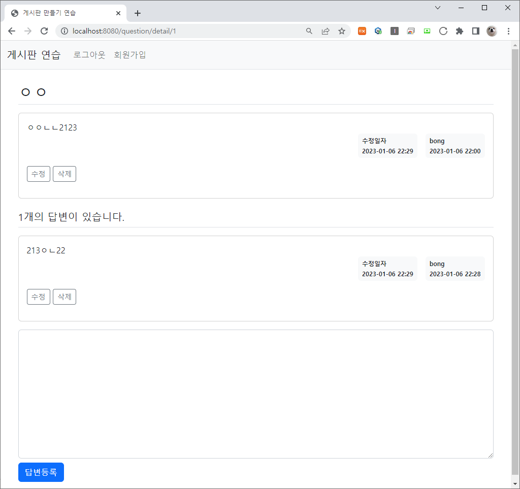Maximize the browser window
This screenshot has height=489, width=520.
pyautogui.click(x=484, y=8)
